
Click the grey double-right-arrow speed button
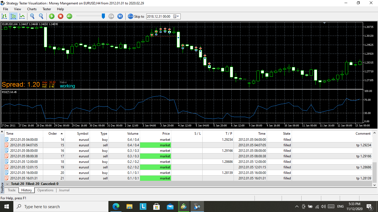111,16
